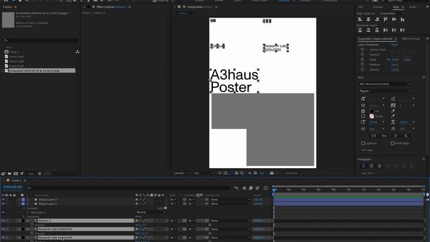Toggle the Stroke checkbox in Text properties
The width and height of the screenshot is (430, 242).
coord(363,116)
